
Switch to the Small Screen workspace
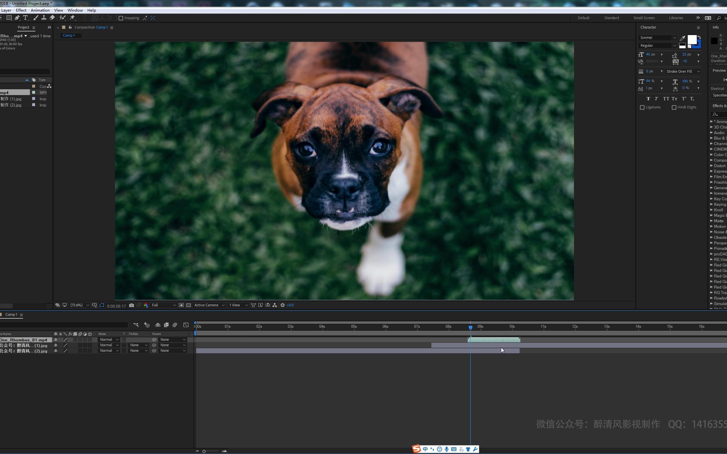(644, 18)
